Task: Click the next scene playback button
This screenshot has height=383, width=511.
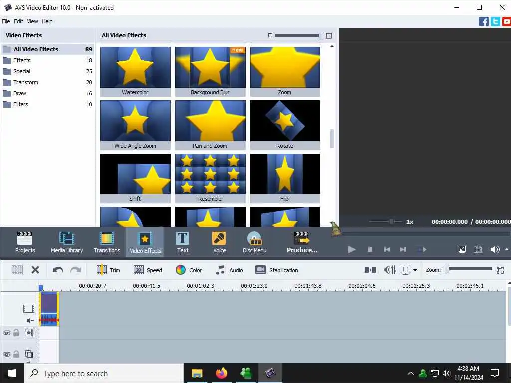Action: coord(422,249)
